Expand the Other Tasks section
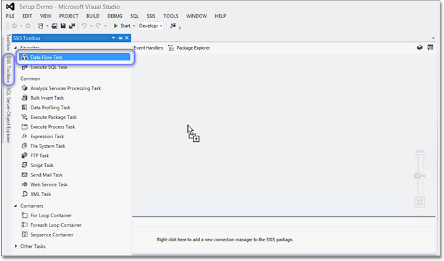Viewport: 444px width, 261px height. pos(15,246)
